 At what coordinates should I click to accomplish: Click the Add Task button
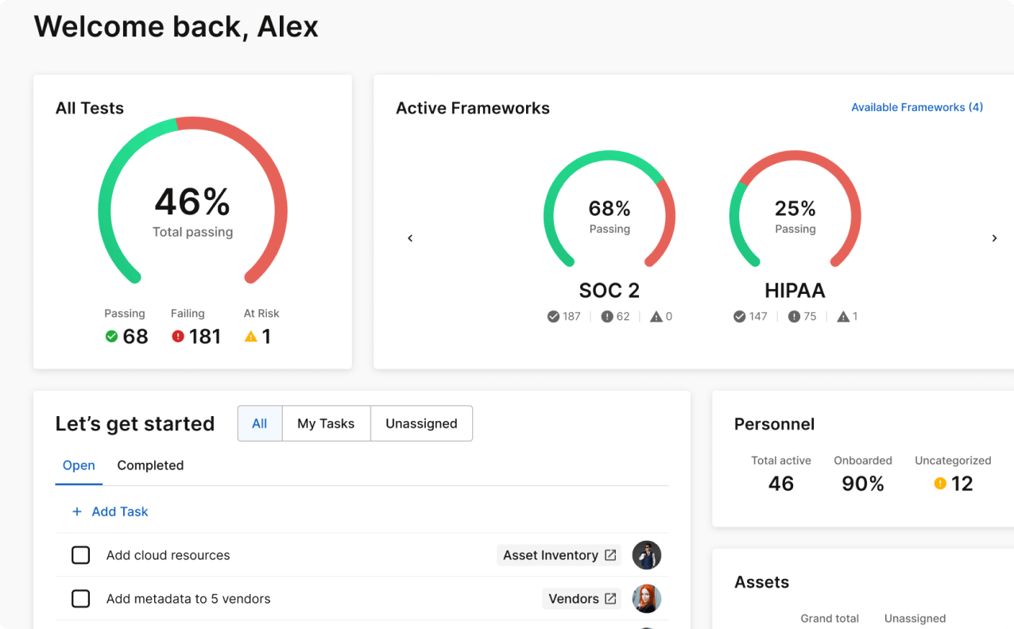point(110,511)
